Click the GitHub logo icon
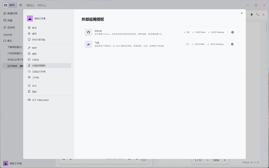 pyautogui.click(x=88, y=32)
